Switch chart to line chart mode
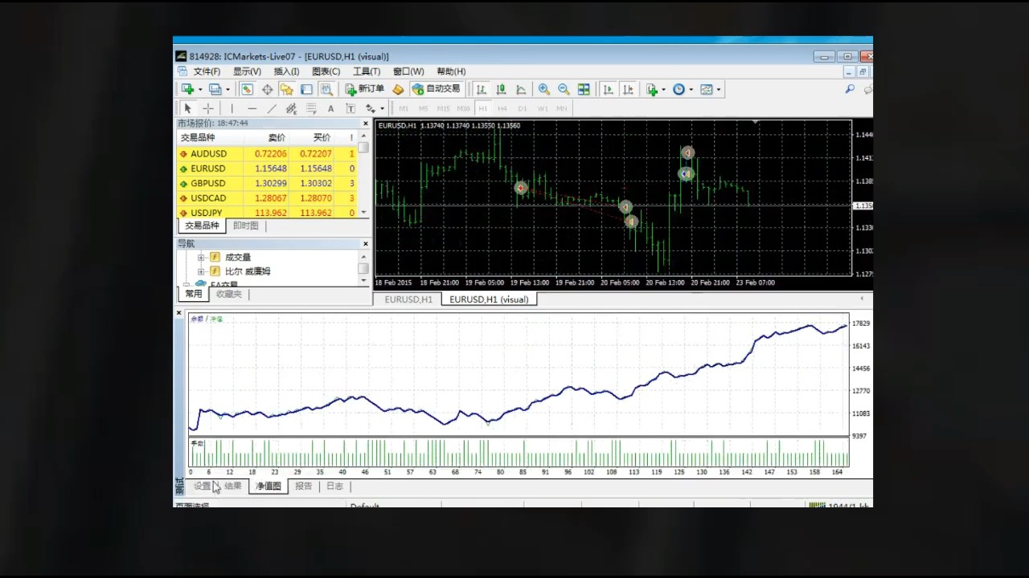The image size is (1029, 578). click(521, 89)
